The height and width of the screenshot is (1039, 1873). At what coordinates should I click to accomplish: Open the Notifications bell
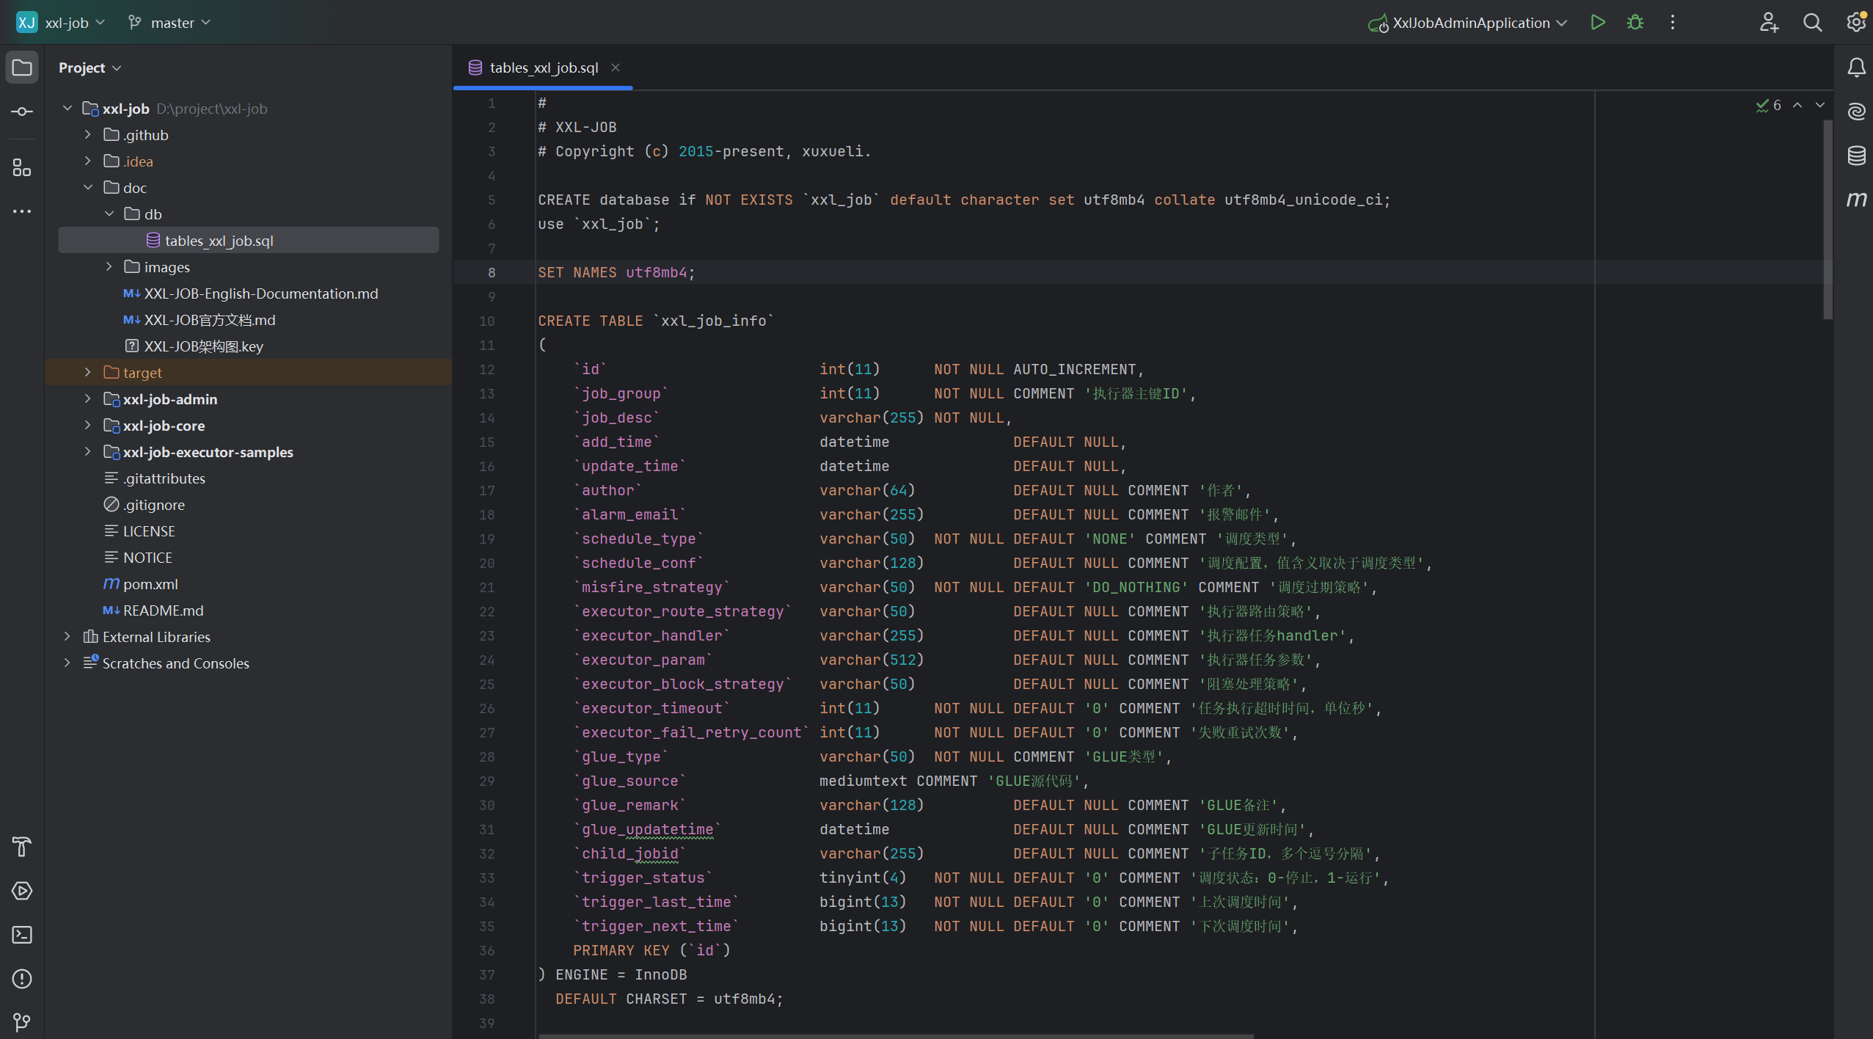point(1856,68)
